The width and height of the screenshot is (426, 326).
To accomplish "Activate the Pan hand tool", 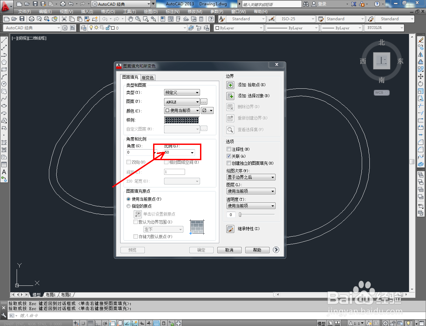I will pyautogui.click(x=130, y=19).
